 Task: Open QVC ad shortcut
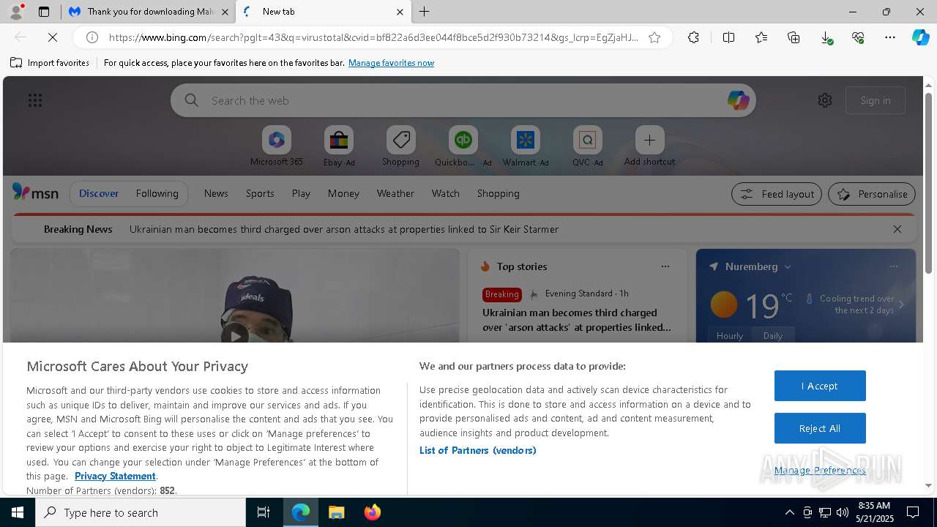pos(588,146)
